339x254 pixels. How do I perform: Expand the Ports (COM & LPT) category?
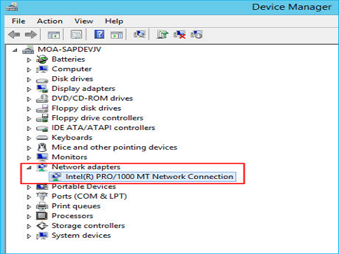point(29,196)
